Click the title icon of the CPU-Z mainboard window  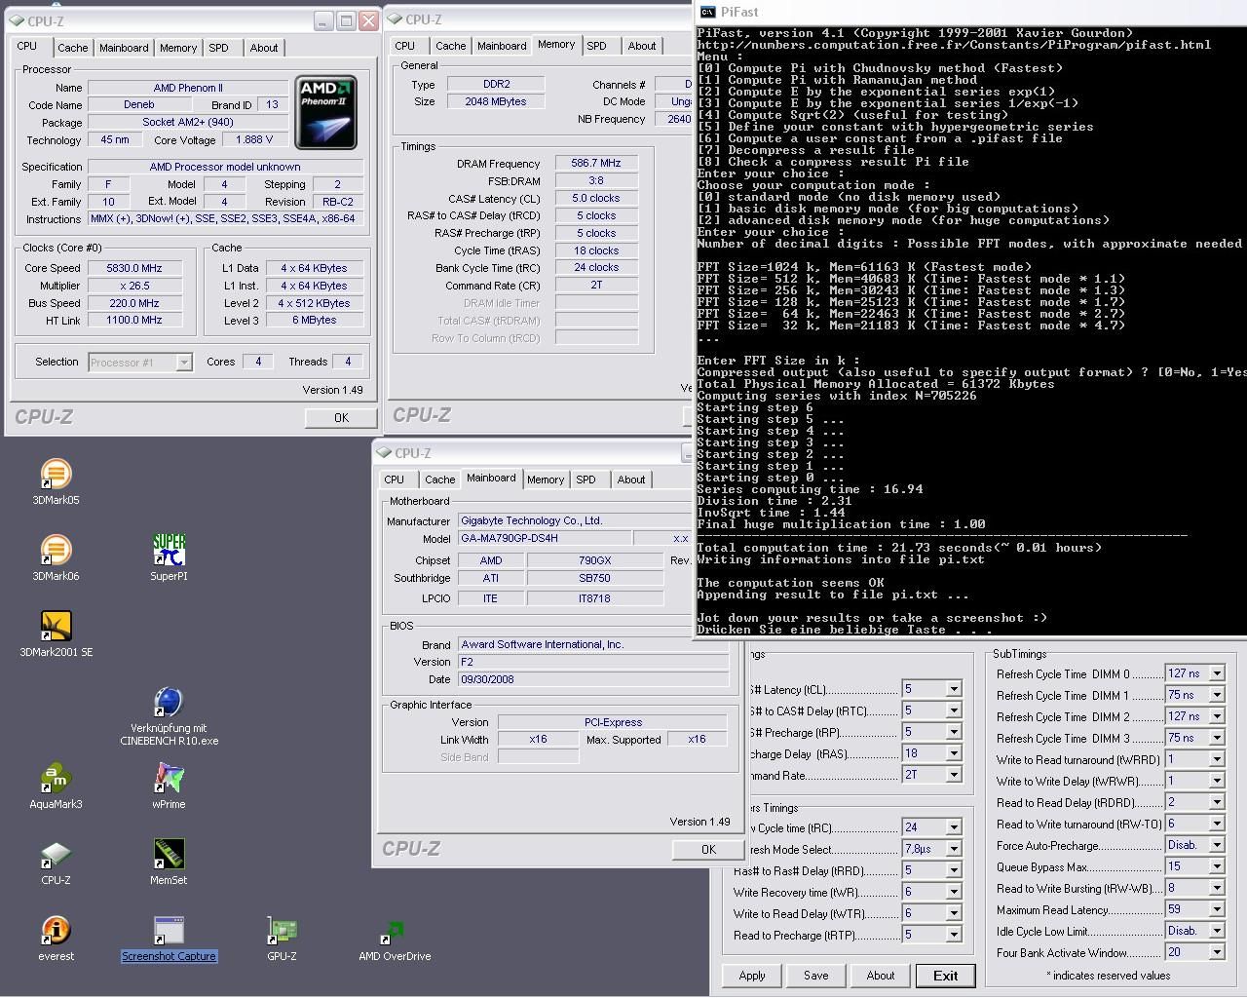384,453
